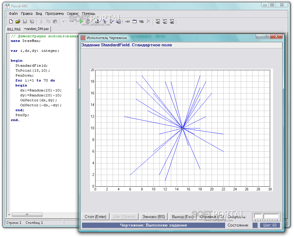Screen dimensions: 294x237
Task: Click the Состояние color indicator box
Action: coord(255,225)
